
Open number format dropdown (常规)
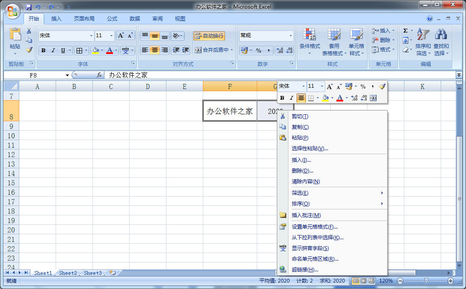tap(291, 36)
